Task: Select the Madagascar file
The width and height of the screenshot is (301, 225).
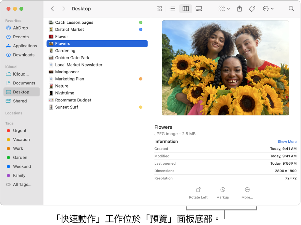Action: (x=97, y=72)
